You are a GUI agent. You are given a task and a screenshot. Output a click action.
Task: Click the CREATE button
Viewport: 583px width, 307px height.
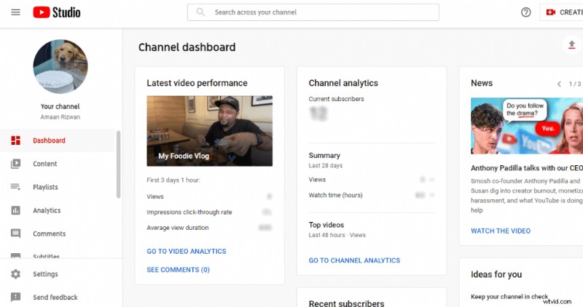pyautogui.click(x=561, y=12)
